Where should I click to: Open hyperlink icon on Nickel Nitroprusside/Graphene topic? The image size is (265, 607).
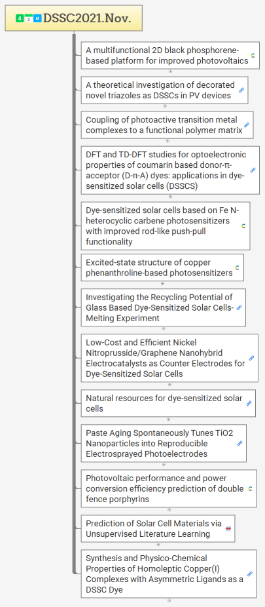point(251,358)
